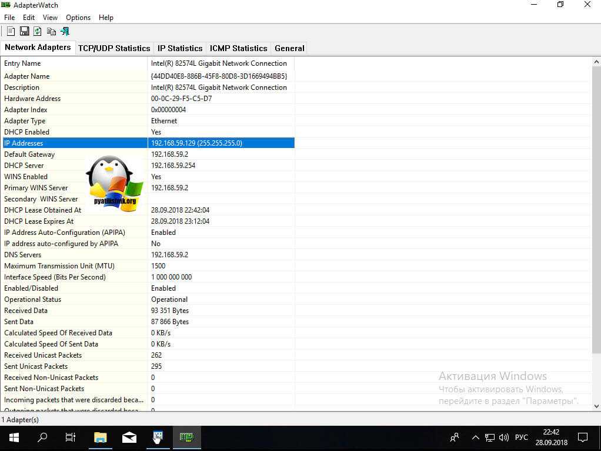Click the Windows Start button
The image size is (601, 451).
coord(14,437)
